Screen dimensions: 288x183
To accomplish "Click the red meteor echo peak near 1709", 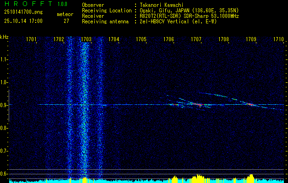I will click(x=250, y=104).
